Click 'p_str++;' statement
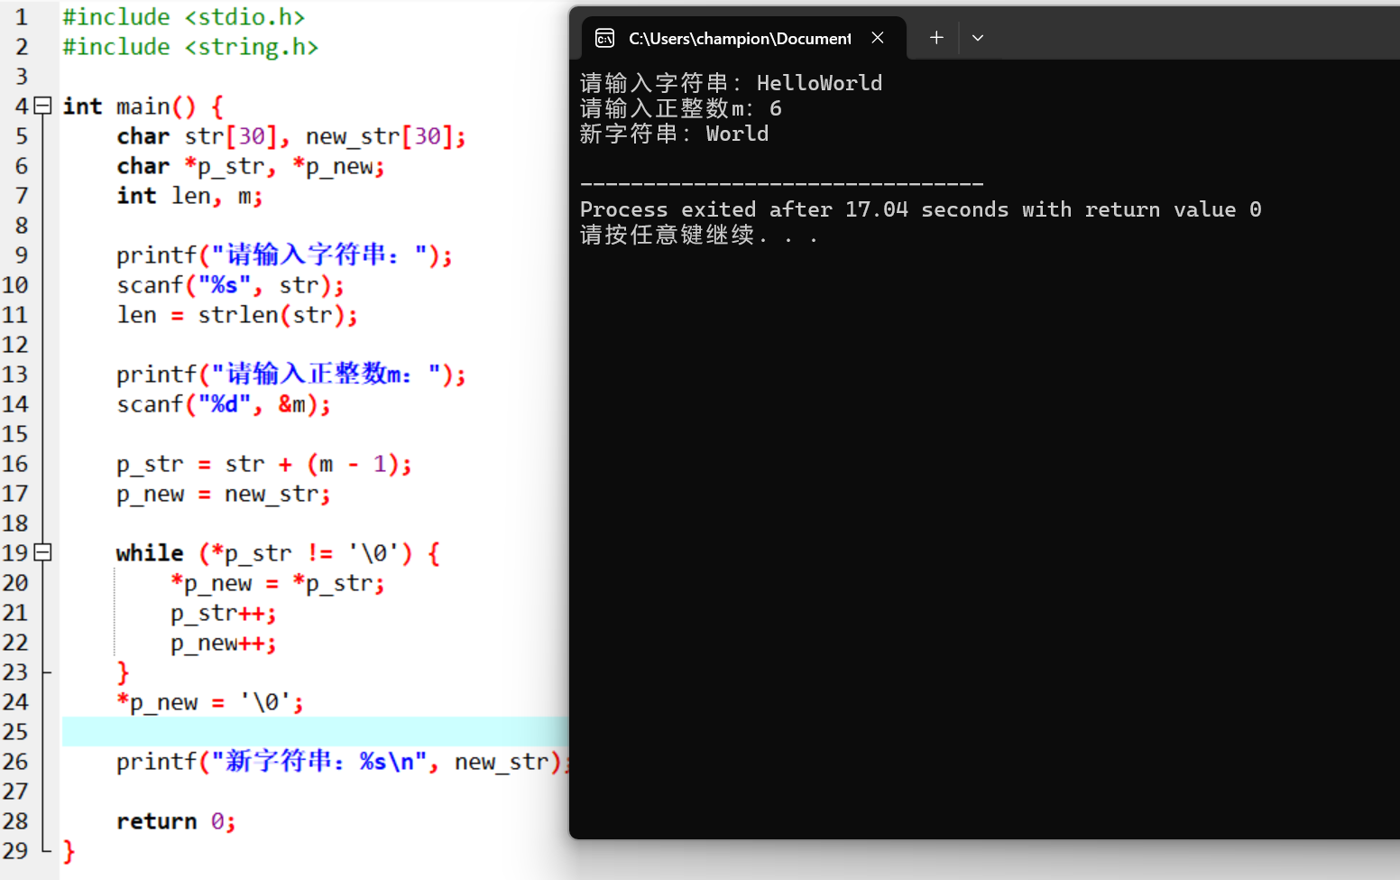1400x880 pixels. pyautogui.click(x=224, y=613)
